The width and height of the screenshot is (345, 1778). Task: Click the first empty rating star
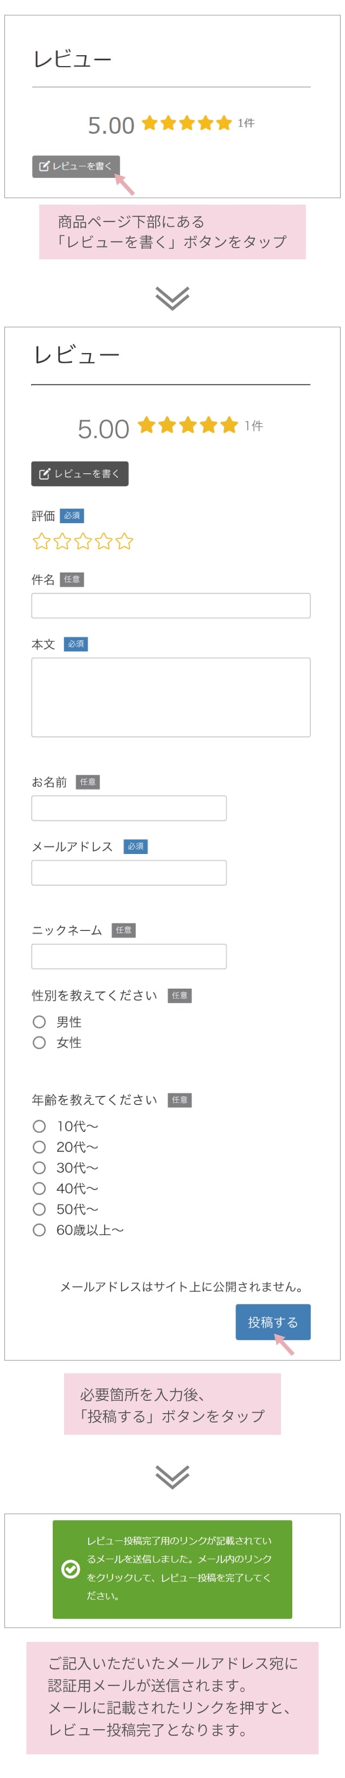click(41, 541)
